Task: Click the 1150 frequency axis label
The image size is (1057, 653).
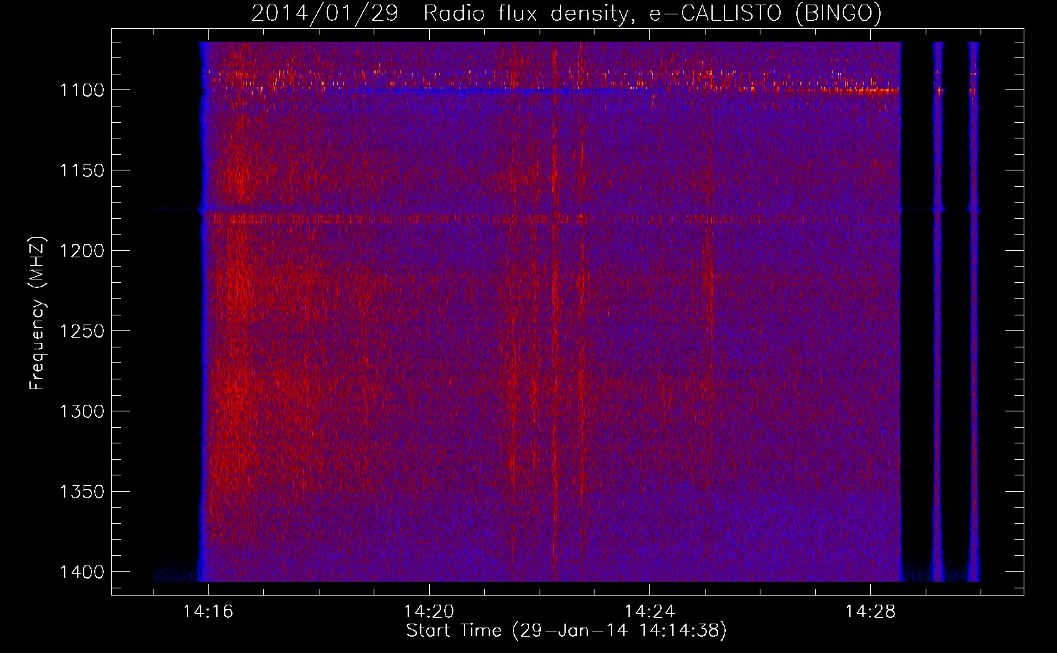Action: [82, 170]
